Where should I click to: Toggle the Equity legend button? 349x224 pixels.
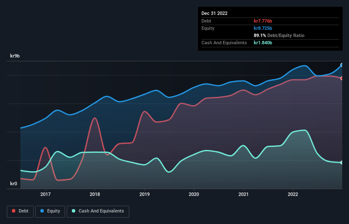pyautogui.click(x=50, y=211)
